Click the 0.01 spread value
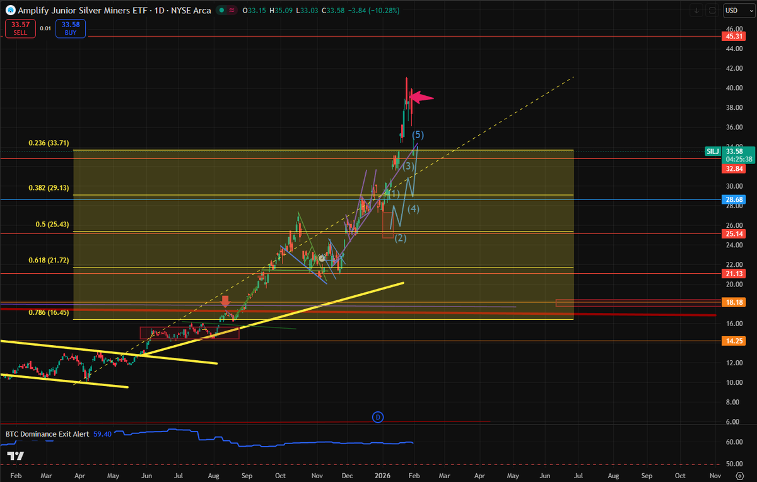 click(45, 28)
